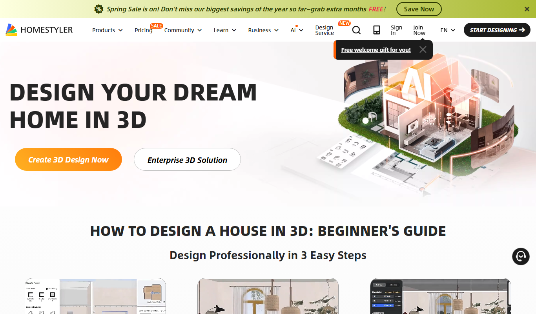Click the Beginner's Guide heading

click(x=268, y=231)
